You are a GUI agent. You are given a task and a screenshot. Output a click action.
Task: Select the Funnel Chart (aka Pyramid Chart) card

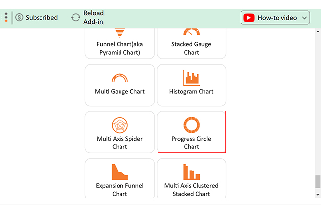tap(120, 43)
